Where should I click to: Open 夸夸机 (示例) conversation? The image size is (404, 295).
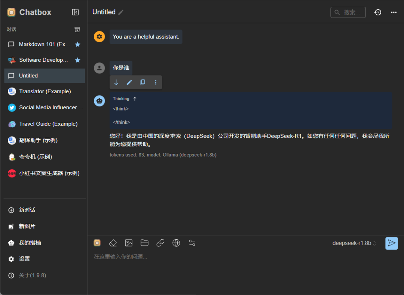coord(45,157)
